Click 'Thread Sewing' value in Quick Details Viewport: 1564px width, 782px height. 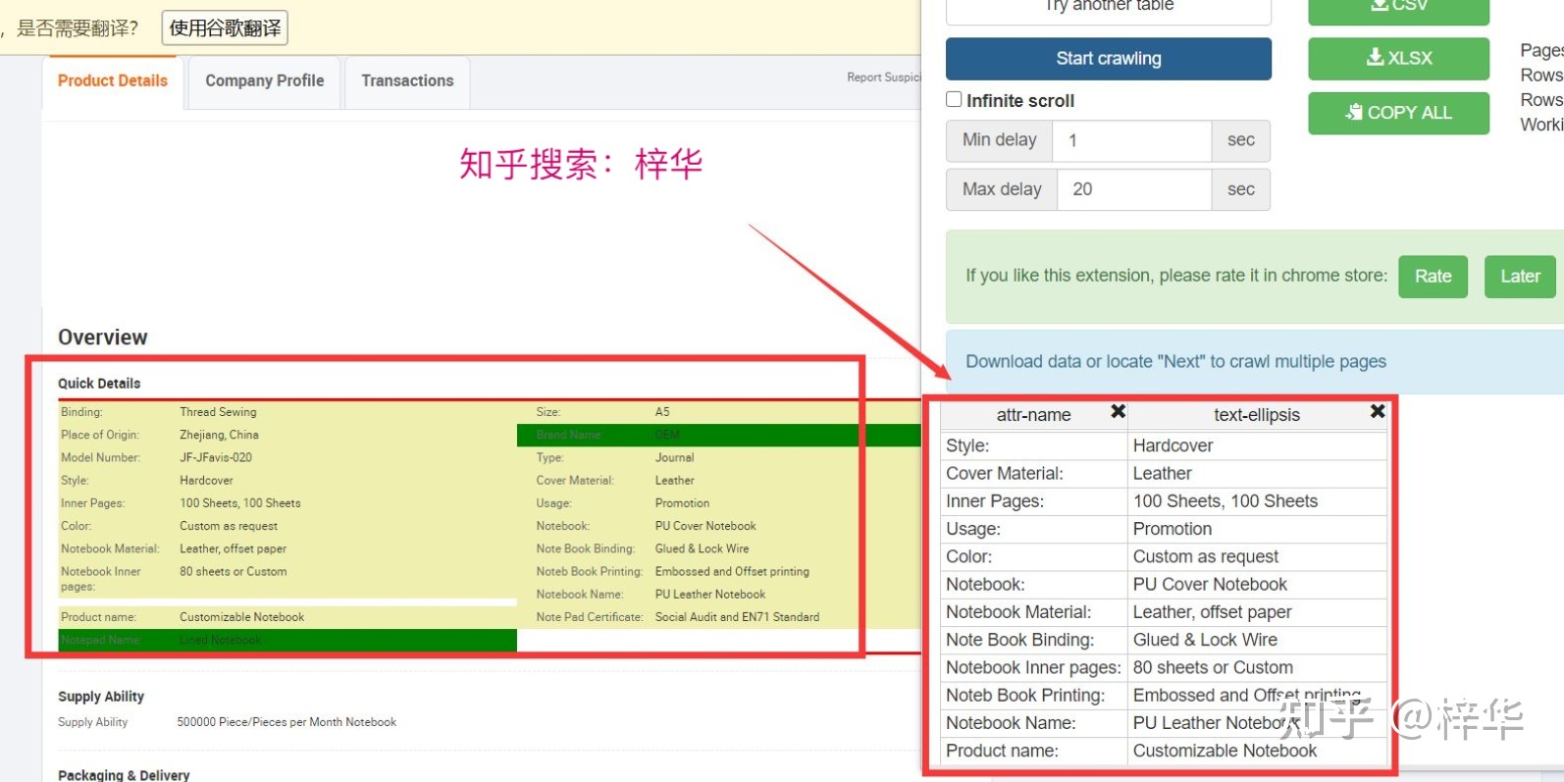click(x=218, y=412)
